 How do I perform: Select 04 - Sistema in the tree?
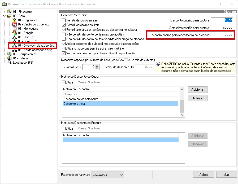21,58
